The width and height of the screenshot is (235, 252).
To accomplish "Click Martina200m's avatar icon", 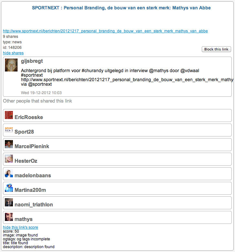I will tap(9, 188).
